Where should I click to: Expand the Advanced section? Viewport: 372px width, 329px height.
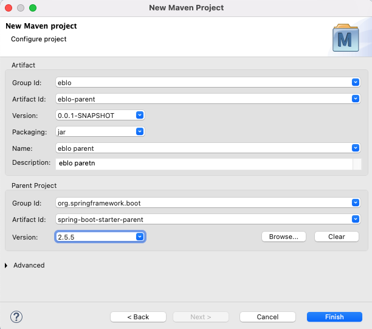click(x=6, y=265)
